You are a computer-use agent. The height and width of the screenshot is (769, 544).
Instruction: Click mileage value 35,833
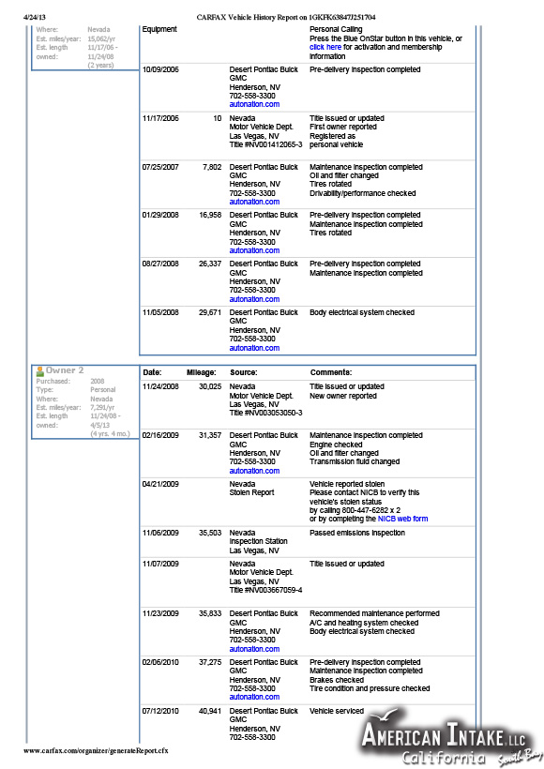coord(210,613)
